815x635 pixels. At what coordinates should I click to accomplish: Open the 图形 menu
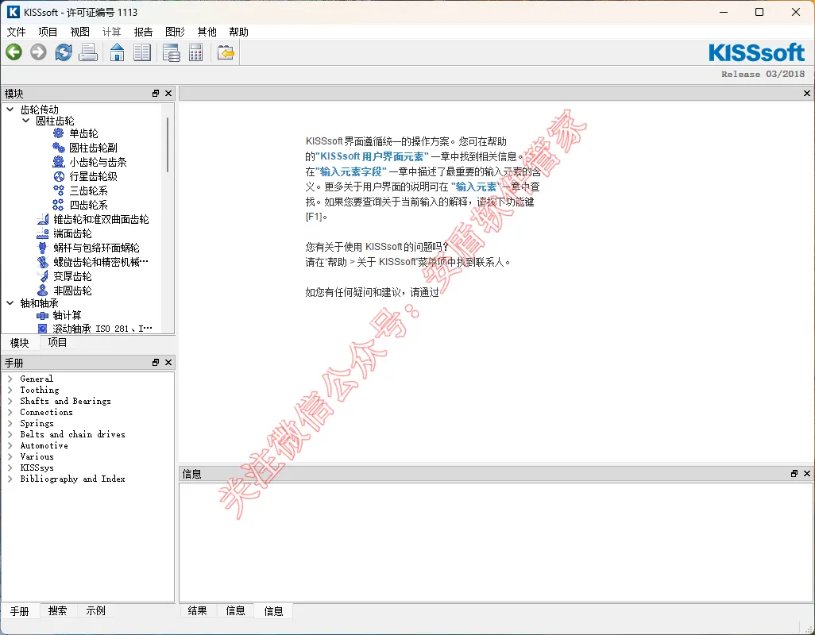tap(176, 33)
